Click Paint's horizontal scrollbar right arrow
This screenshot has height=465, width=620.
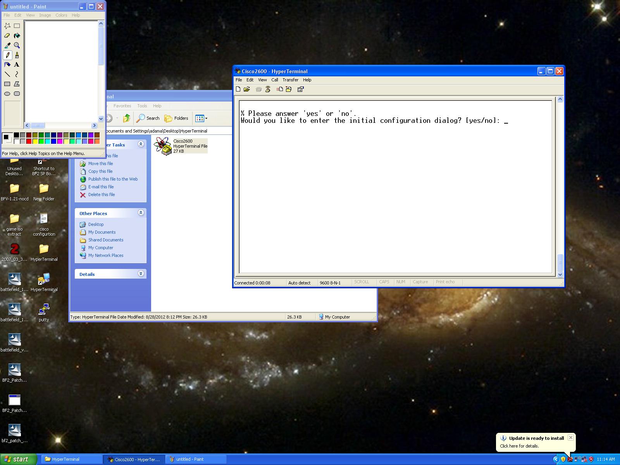tap(94, 125)
